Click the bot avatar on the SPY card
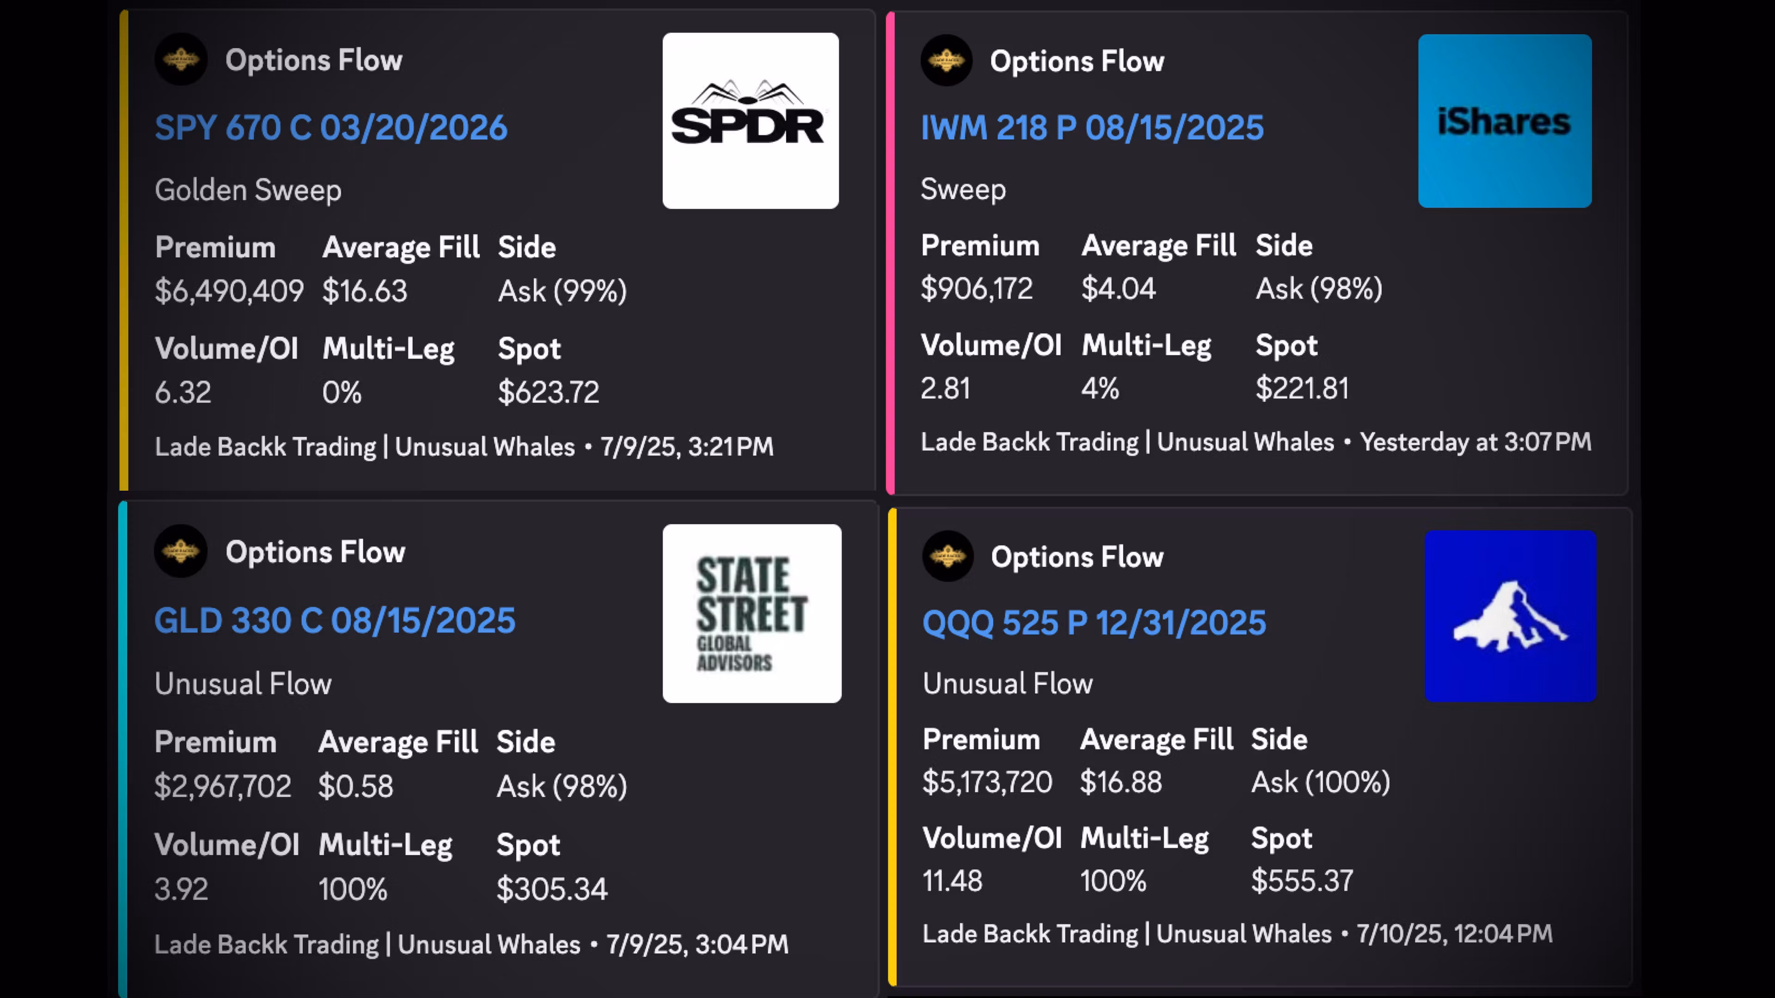 tap(181, 60)
